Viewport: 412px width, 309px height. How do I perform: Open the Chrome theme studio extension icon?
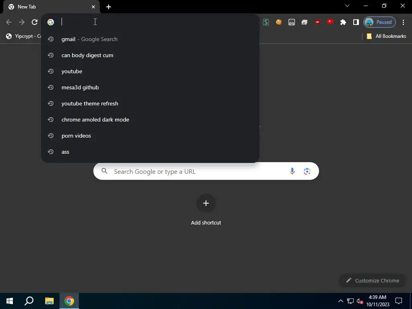304,22
